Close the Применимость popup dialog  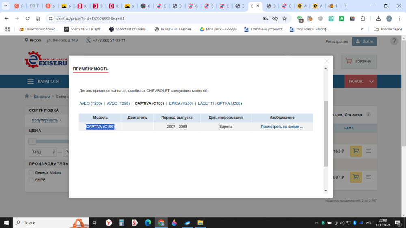point(326,61)
